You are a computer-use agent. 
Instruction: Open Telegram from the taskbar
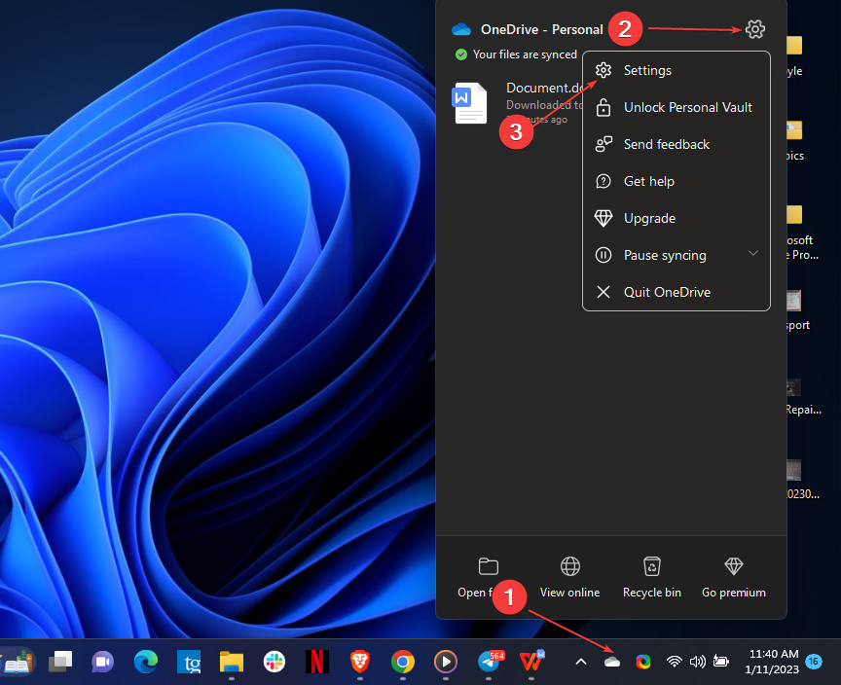pos(490,662)
